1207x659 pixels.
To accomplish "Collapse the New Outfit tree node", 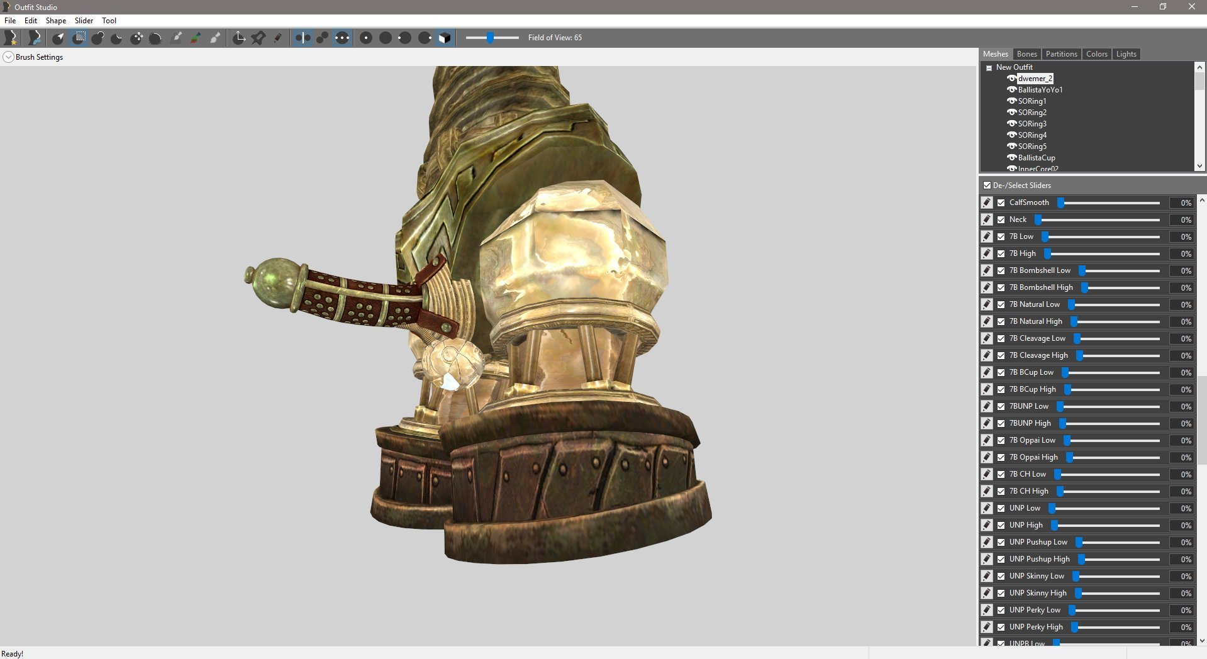I will [989, 68].
